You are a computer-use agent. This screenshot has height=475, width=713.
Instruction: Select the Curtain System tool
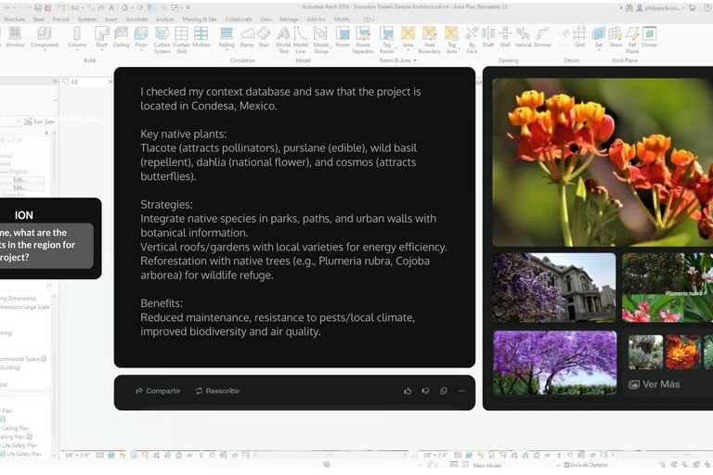pyautogui.click(x=162, y=40)
